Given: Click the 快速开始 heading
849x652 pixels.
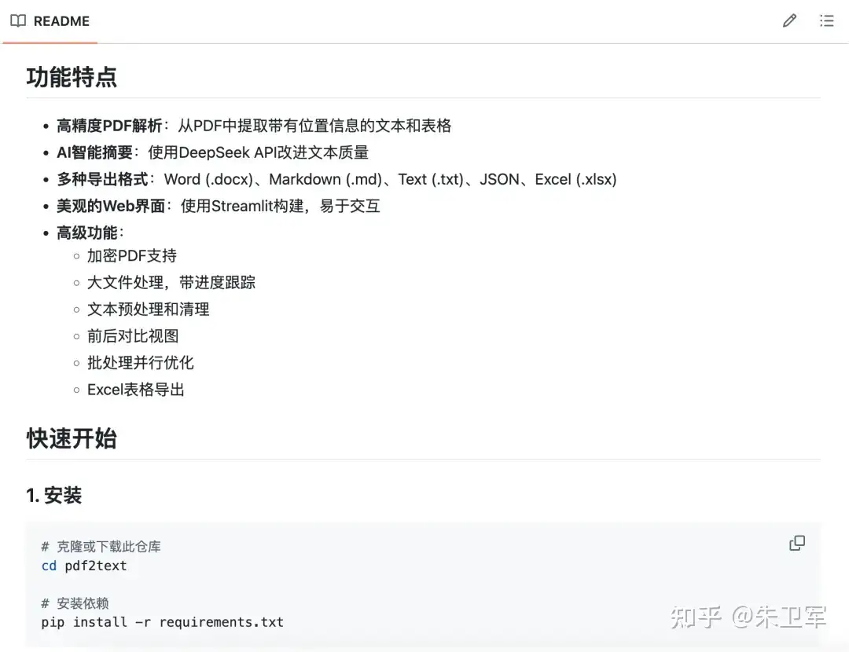Looking at the screenshot, I should (72, 438).
